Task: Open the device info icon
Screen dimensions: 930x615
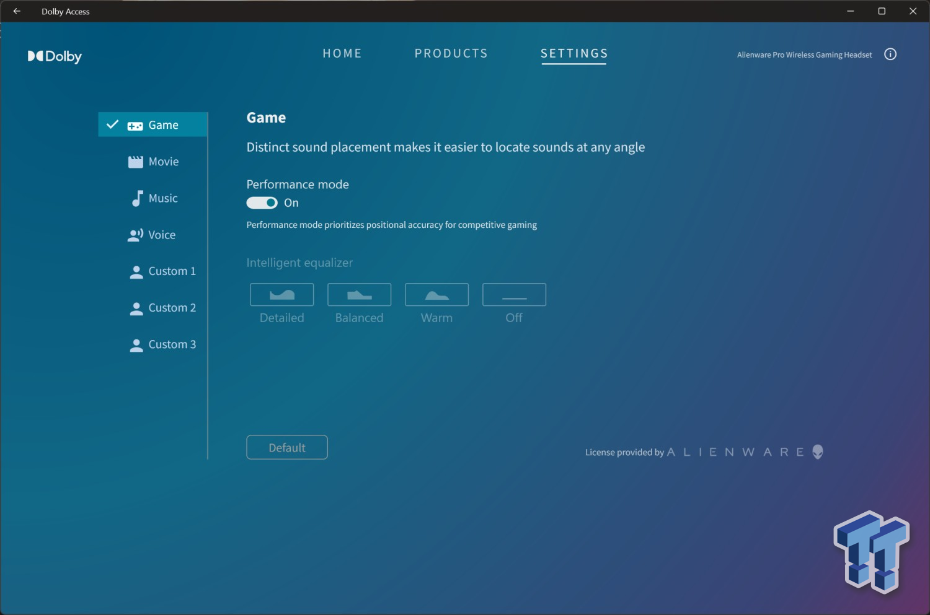Action: click(890, 55)
